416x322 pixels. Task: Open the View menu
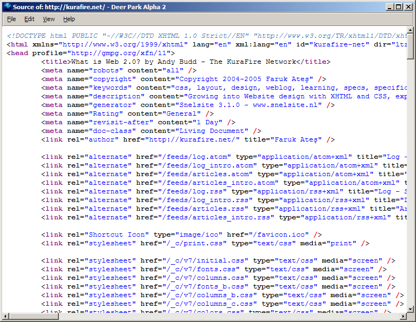pos(49,19)
